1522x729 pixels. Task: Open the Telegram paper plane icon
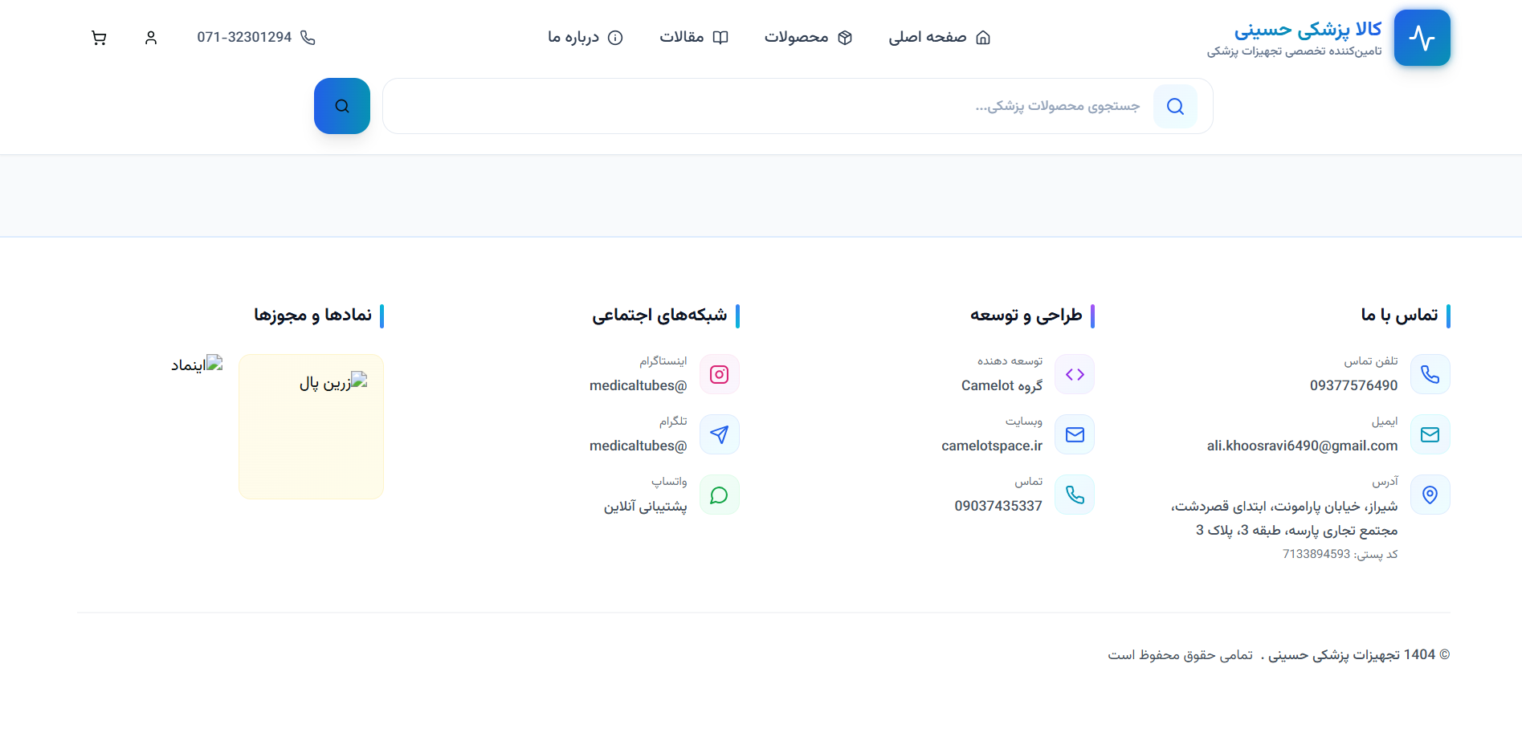(x=720, y=434)
